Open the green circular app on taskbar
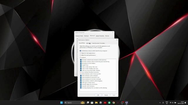Viewport: 188px width, 105px height. click(109, 103)
